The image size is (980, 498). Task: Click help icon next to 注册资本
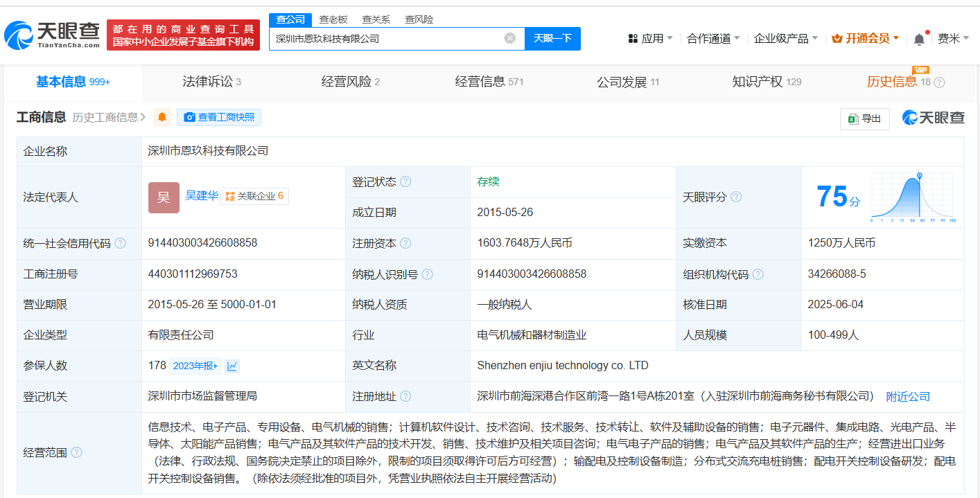coord(405,243)
